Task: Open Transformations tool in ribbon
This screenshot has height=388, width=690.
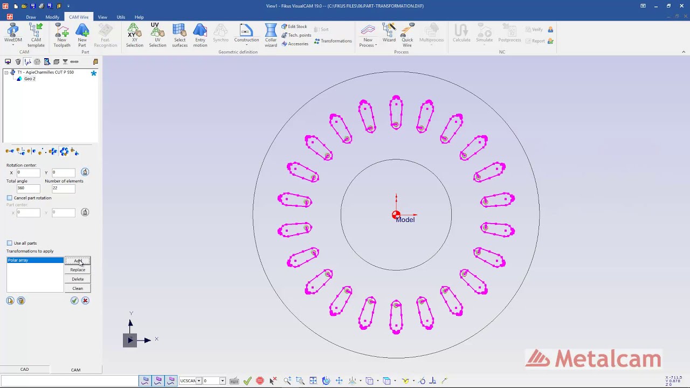Action: coord(333,41)
